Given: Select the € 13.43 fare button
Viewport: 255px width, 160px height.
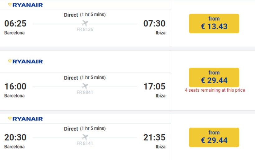Looking at the screenshot, I should (214, 24).
